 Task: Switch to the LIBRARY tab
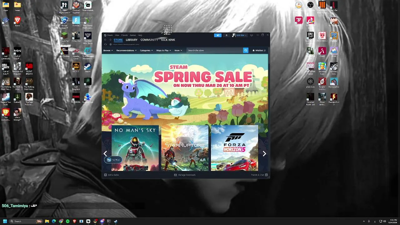pos(132,40)
